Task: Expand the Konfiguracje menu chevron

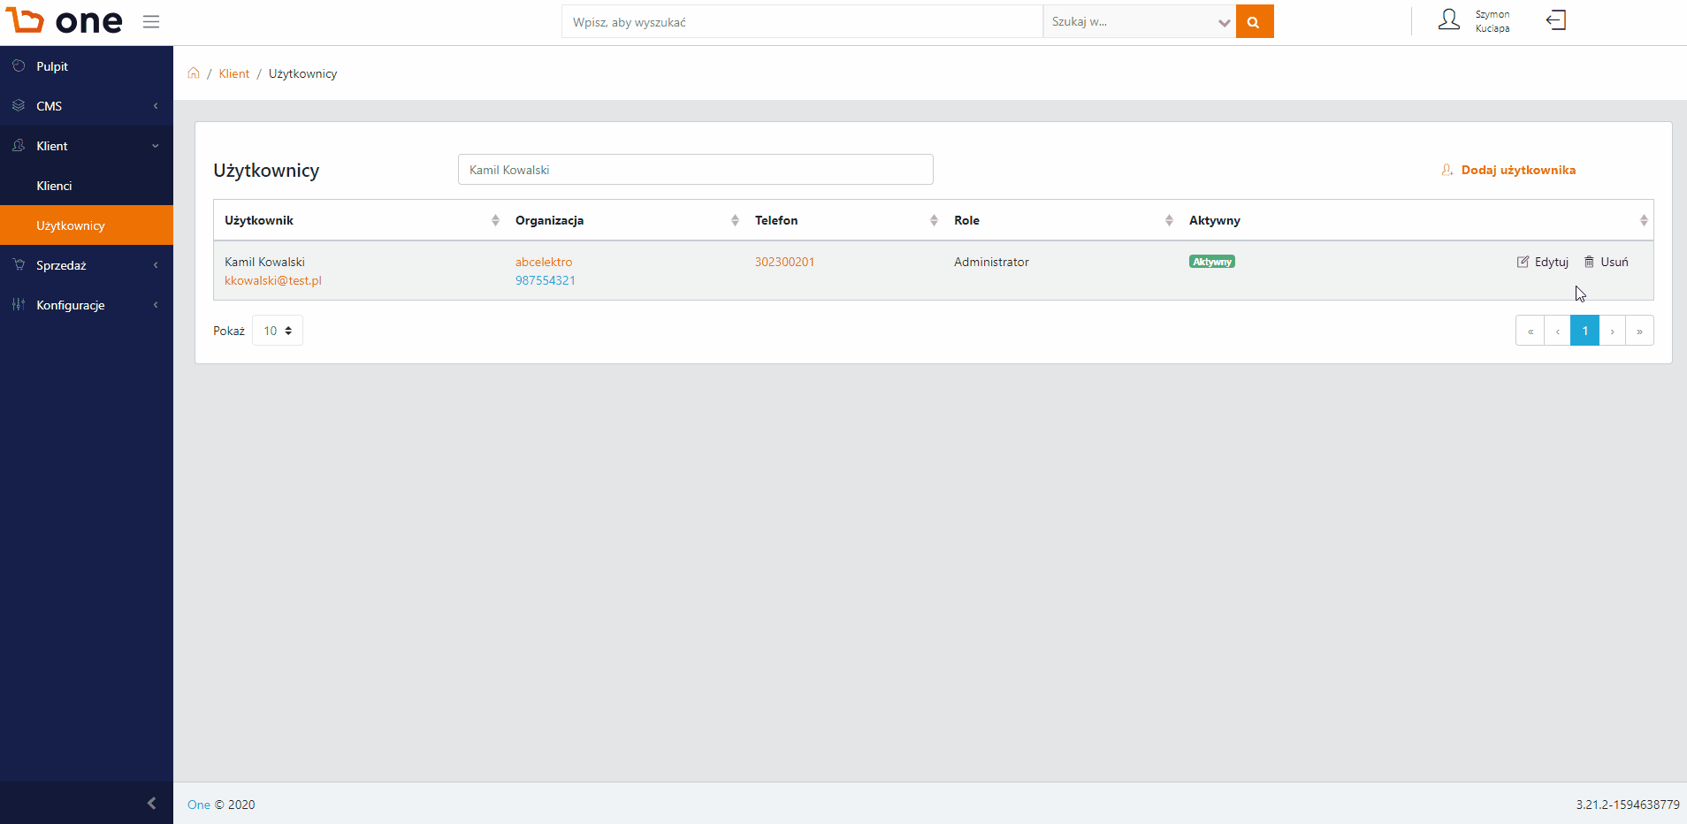Action: [156, 305]
